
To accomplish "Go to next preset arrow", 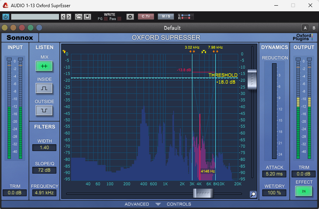I will tap(69, 17).
